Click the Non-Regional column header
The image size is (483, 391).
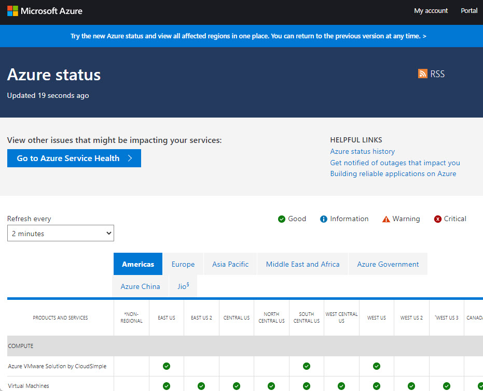[x=132, y=317]
